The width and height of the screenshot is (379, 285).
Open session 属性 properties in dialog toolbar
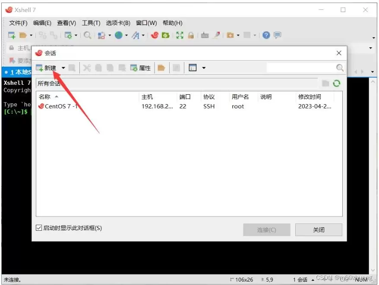[x=140, y=68]
